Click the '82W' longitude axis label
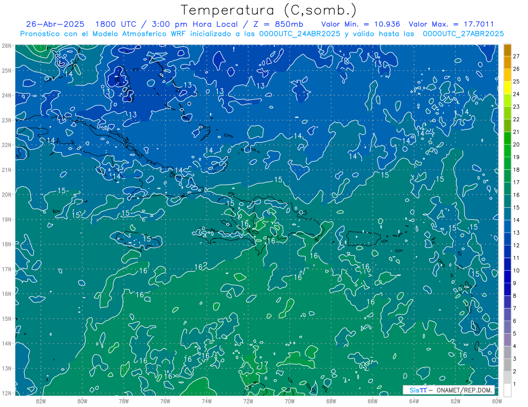Screen dimensions: 528x407 click(41, 401)
